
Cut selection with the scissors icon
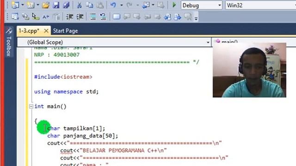pyautogui.click(x=80, y=5)
